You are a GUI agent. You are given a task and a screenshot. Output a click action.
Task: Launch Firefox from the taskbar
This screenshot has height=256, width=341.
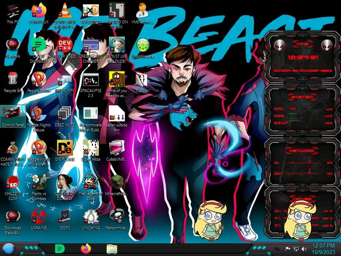pos(86,249)
